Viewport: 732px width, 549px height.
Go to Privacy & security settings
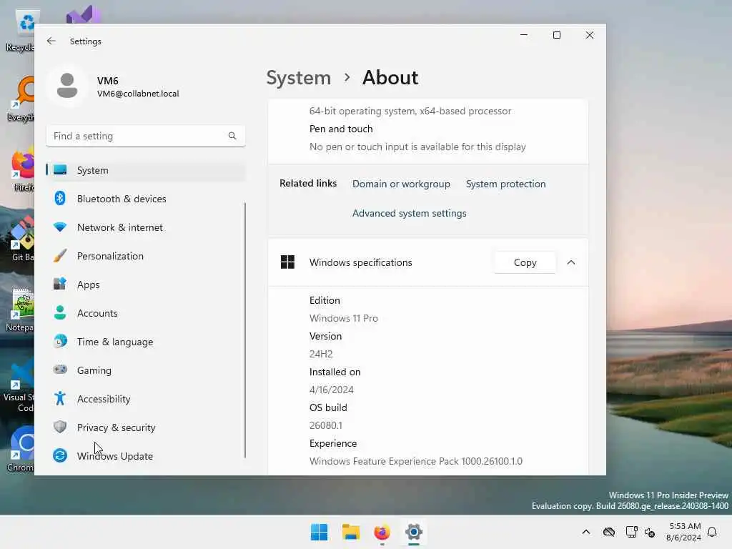pos(146,427)
